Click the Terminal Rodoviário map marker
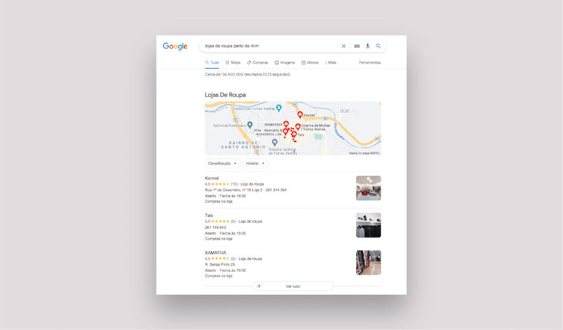The height and width of the screenshot is (330, 563). tap(250, 125)
